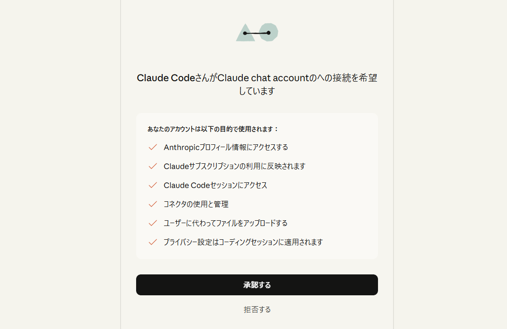Click the コネクタの使用と管理 permission text
Viewport: 507px width, 329px height.
coord(195,204)
